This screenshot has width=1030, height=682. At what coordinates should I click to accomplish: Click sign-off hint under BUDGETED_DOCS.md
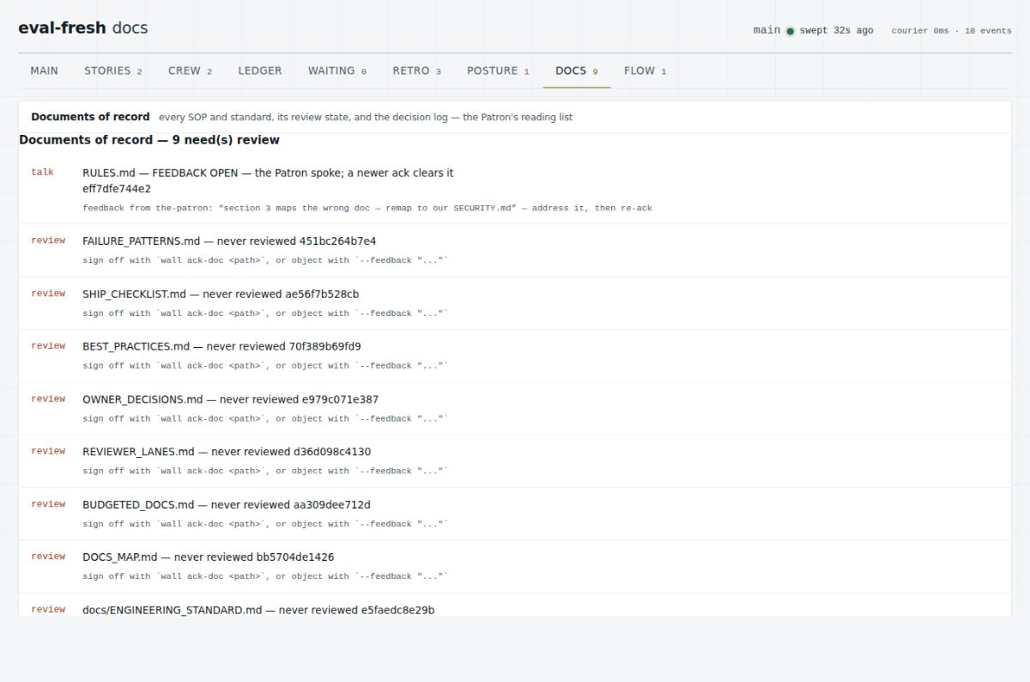265,524
